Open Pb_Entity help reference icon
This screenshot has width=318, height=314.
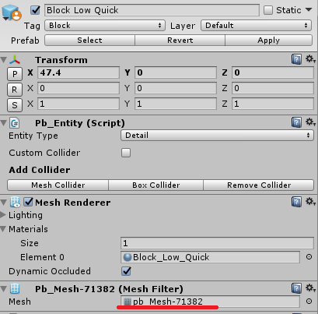pyautogui.click(x=296, y=122)
